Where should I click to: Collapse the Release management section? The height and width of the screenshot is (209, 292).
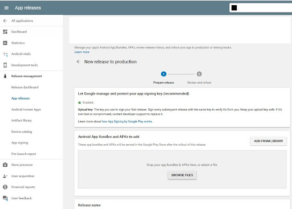[x=26, y=76]
